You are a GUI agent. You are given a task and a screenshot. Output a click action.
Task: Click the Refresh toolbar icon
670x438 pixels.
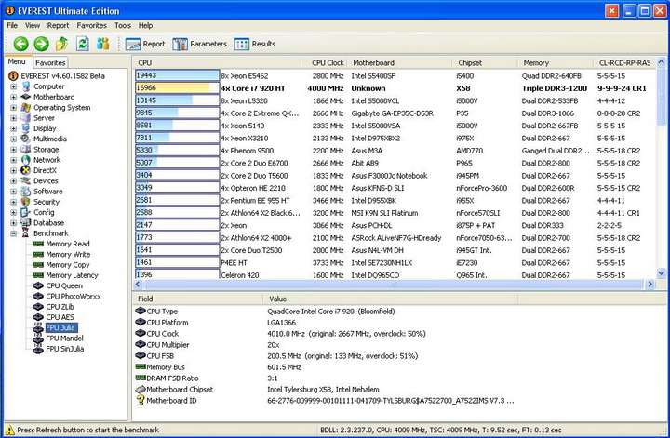(x=83, y=44)
